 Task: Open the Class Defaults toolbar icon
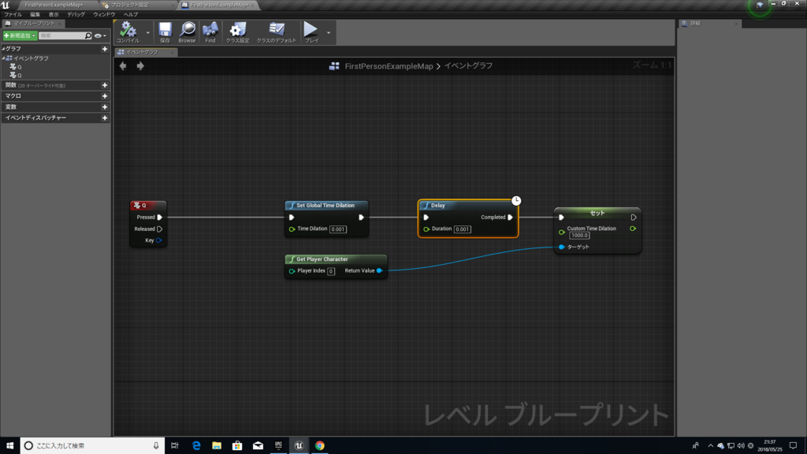[x=277, y=32]
